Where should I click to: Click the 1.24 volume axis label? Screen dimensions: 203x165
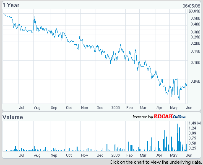coord(193,128)
